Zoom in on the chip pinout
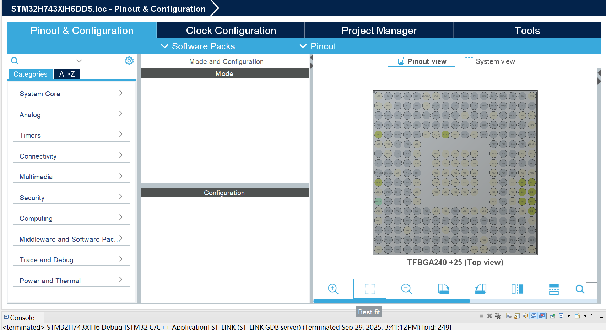This screenshot has width=606, height=330. tap(333, 289)
